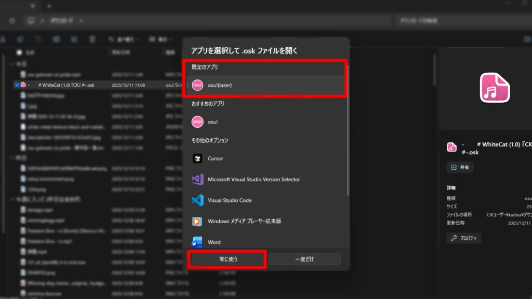This screenshot has width=532, height=299.
Task: Collapse the 今週に入って file group
Action: click(12, 199)
